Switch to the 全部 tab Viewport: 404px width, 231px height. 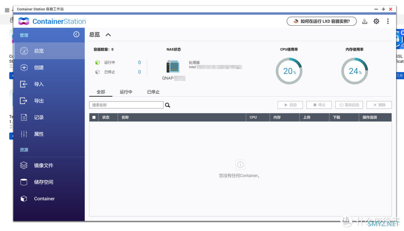click(101, 92)
